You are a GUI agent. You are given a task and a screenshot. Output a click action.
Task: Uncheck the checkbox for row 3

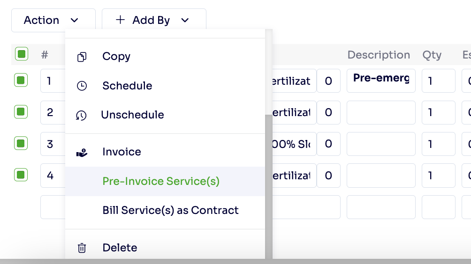(21, 143)
